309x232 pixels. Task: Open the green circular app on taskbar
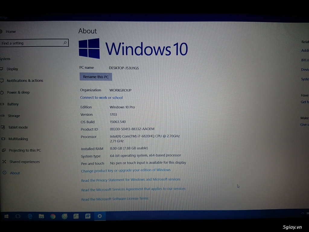pyautogui.click(x=65, y=216)
